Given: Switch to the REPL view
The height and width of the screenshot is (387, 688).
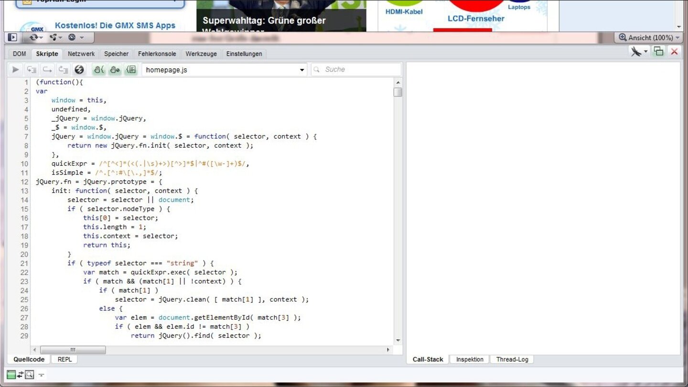Looking at the screenshot, I should tap(64, 359).
